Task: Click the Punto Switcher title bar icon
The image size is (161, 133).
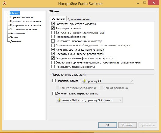Action: click(x=4, y=4)
